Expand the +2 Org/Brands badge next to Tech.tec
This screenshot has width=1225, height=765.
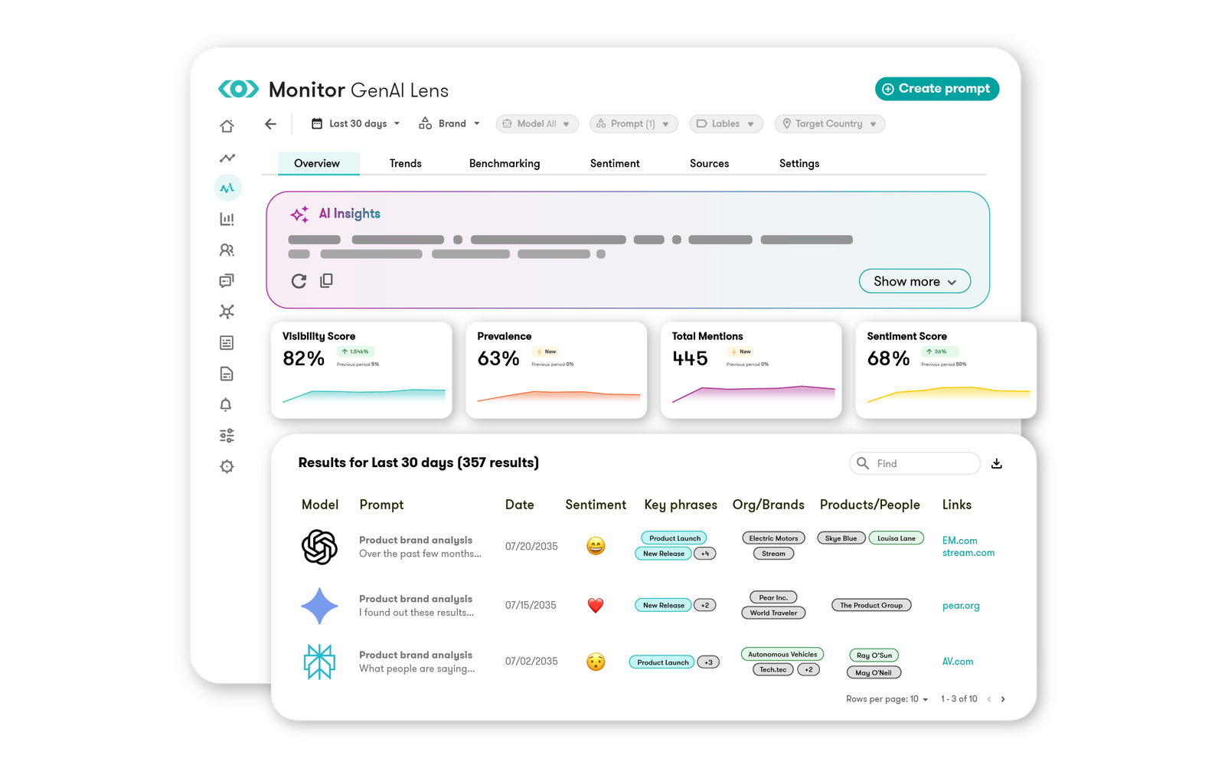click(x=808, y=669)
